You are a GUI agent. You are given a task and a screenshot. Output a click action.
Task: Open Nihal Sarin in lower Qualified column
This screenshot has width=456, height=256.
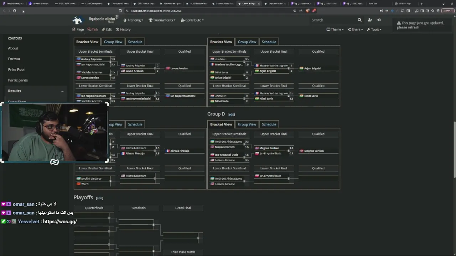pyautogui.click(x=311, y=96)
